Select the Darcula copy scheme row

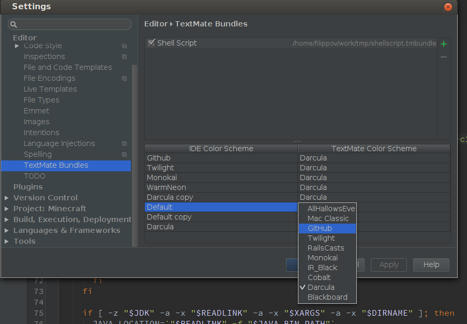click(221, 197)
